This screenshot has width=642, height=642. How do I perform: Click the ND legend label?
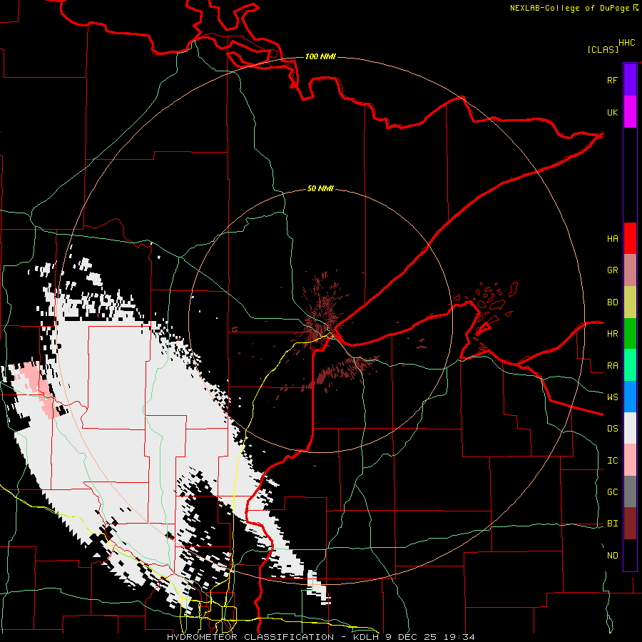[x=612, y=556]
